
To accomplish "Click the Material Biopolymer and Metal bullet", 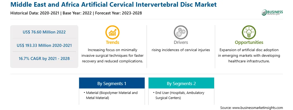I will pyautogui.click(x=111, y=95).
